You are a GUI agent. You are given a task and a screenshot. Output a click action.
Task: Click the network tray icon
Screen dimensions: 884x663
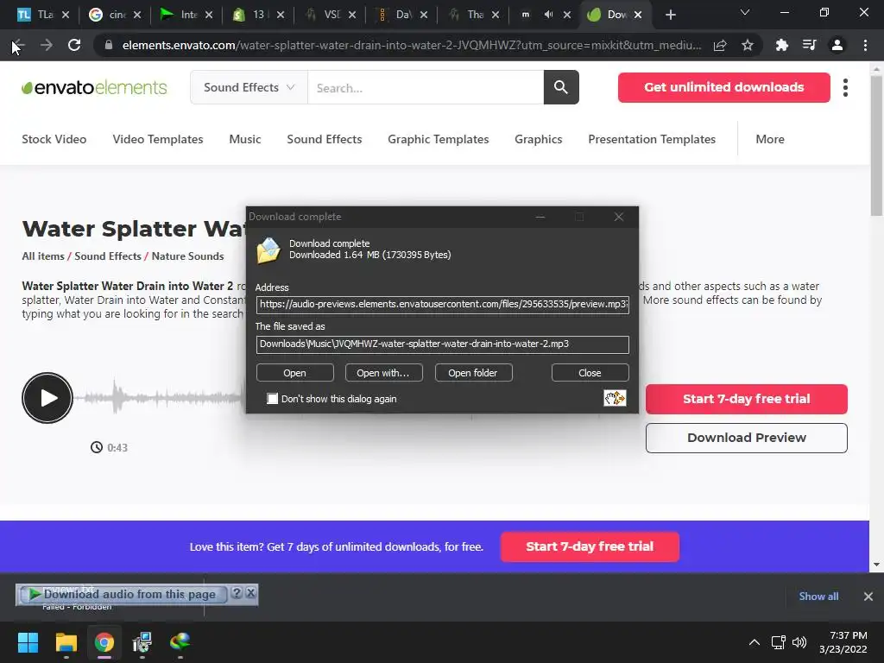click(779, 642)
